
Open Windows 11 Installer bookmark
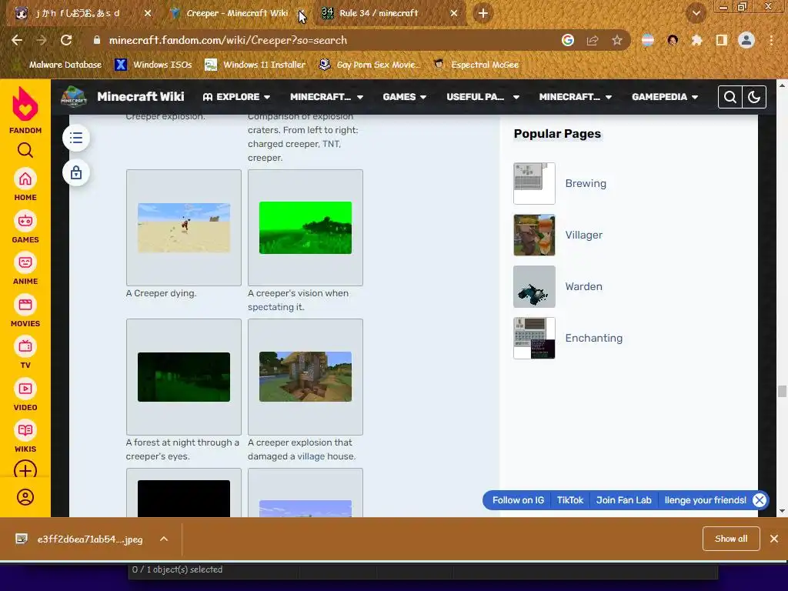pos(255,65)
